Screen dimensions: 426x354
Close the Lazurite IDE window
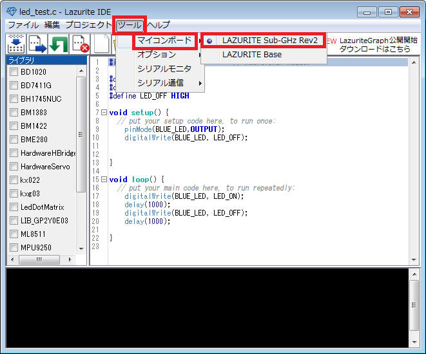(409, 12)
